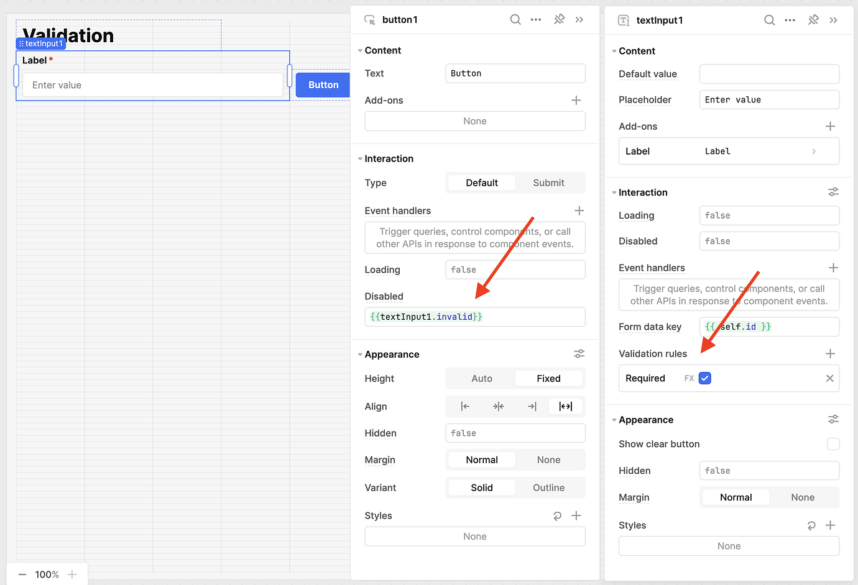Uncheck the Required validation rule checkbox
The width and height of the screenshot is (858, 585).
[704, 378]
